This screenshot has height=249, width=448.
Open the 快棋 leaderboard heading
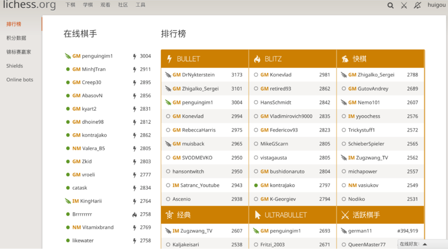(x=360, y=59)
